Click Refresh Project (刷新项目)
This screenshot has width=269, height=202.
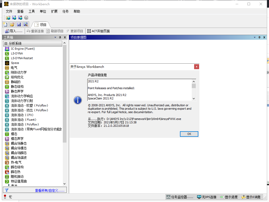tap(55, 31)
